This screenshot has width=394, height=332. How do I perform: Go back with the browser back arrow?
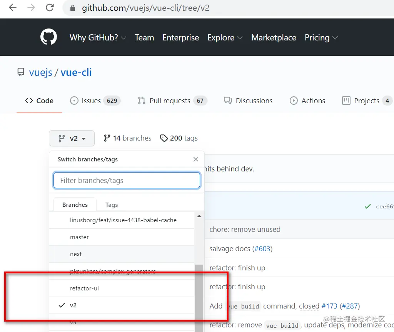click(x=13, y=8)
